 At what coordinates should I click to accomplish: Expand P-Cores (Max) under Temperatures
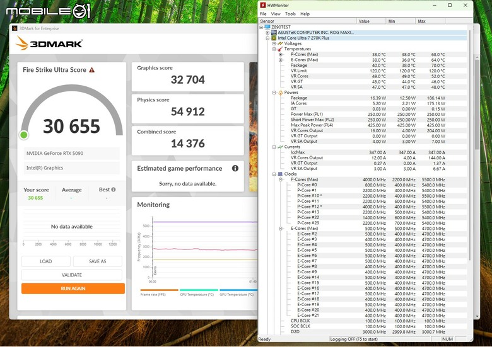click(281, 55)
